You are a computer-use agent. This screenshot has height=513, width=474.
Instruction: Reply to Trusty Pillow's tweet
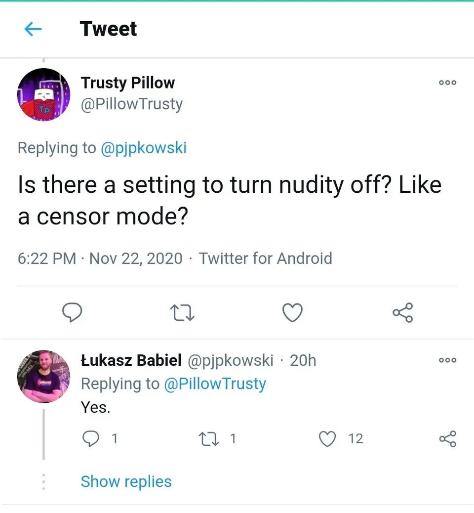coord(72,313)
